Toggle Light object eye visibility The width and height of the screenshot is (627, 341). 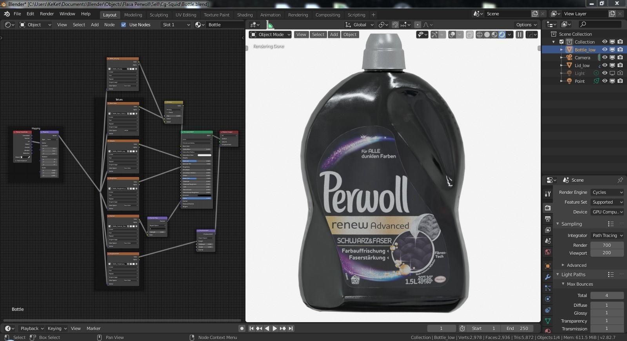click(x=605, y=73)
